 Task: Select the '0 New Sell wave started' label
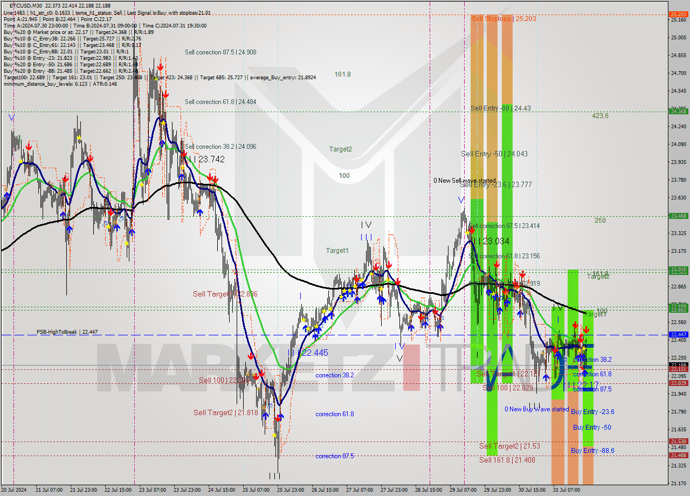click(x=465, y=181)
